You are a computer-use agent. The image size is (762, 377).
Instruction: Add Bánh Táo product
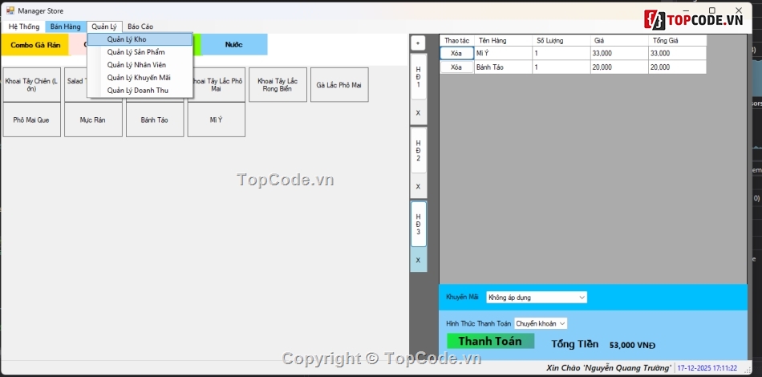coord(155,120)
